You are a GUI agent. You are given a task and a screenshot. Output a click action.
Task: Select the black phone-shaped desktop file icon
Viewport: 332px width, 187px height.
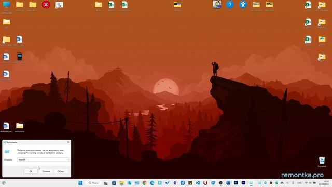pyautogui.click(x=20, y=58)
